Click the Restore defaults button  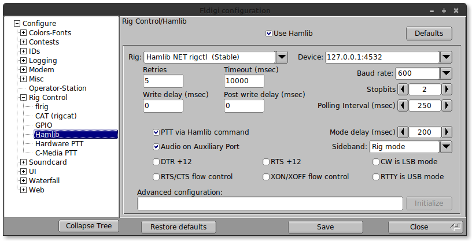[179, 227]
